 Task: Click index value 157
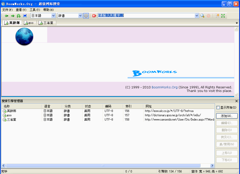pos(127,115)
